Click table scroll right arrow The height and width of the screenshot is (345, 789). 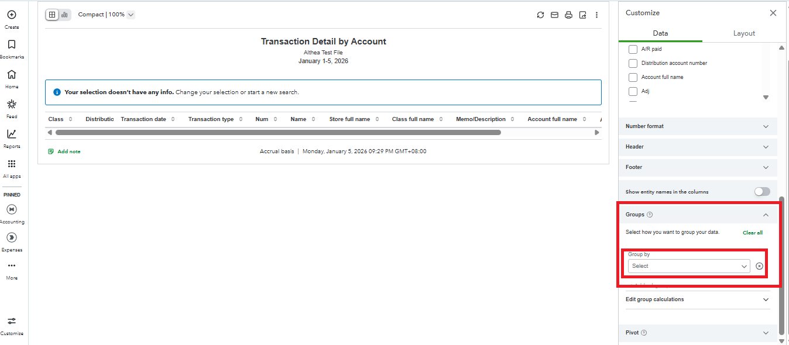[596, 133]
